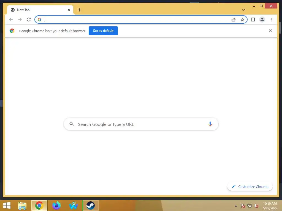
Task: Launch Firefox from the taskbar
Action: pyautogui.click(x=56, y=206)
